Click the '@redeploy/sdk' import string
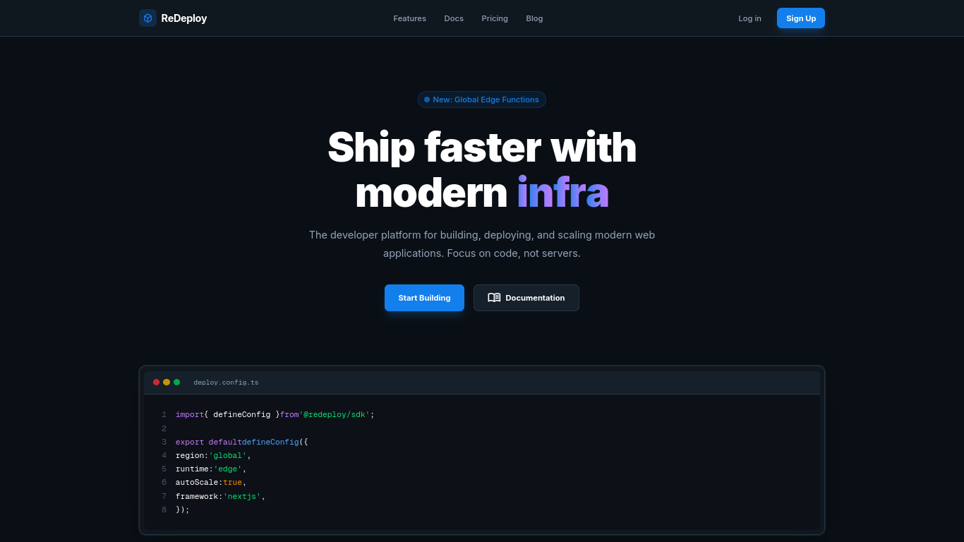The width and height of the screenshot is (964, 542). (335, 414)
